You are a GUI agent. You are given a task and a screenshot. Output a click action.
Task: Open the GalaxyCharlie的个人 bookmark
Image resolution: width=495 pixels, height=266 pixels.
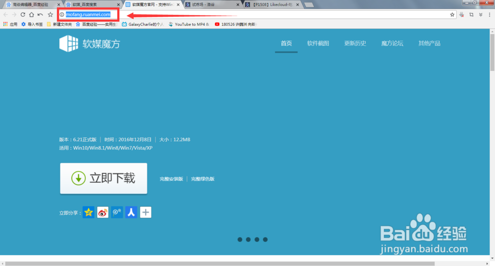[x=143, y=24]
